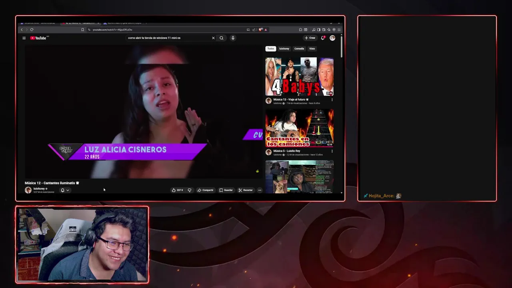Select the Comedia filter chip
Image resolution: width=512 pixels, height=288 pixels.
point(299,49)
